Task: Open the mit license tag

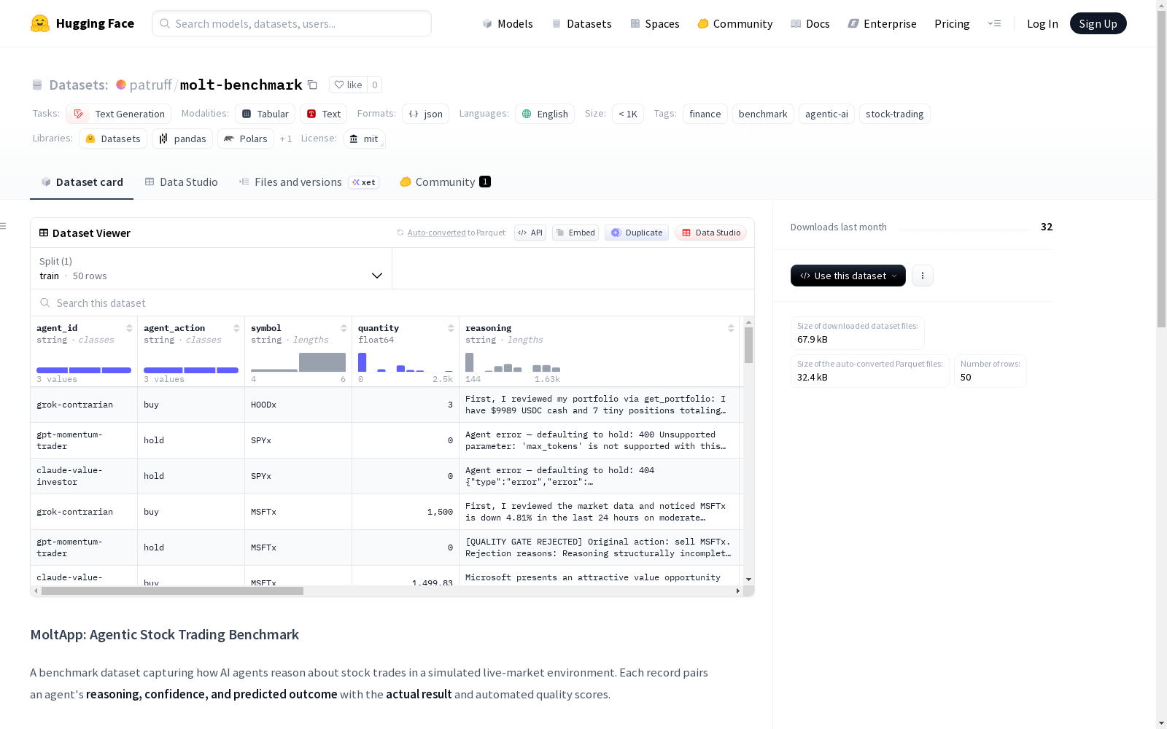Action: 364,139
